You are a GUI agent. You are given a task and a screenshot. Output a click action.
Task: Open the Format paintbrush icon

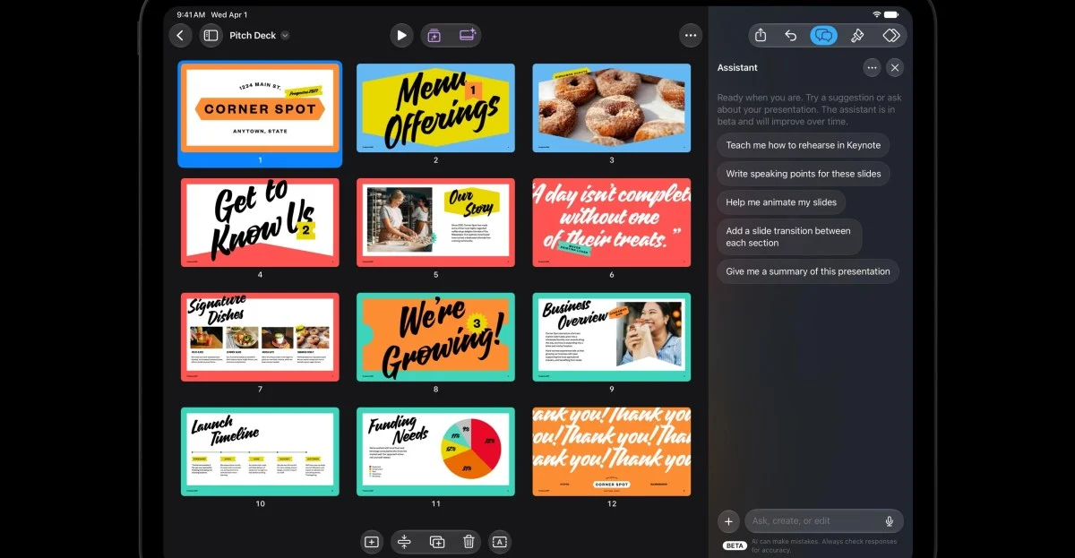(856, 36)
